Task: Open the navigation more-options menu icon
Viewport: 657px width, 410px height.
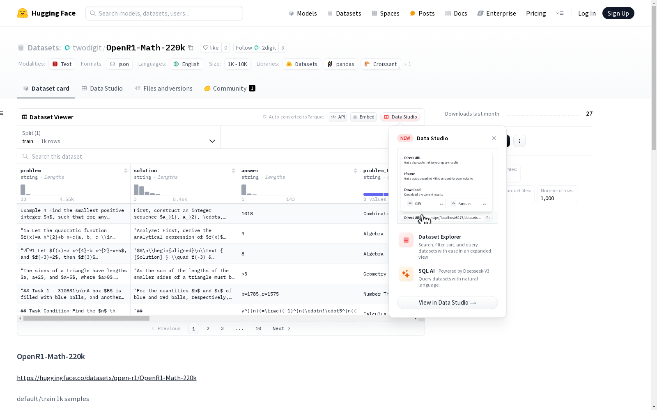Action: tap(560, 13)
